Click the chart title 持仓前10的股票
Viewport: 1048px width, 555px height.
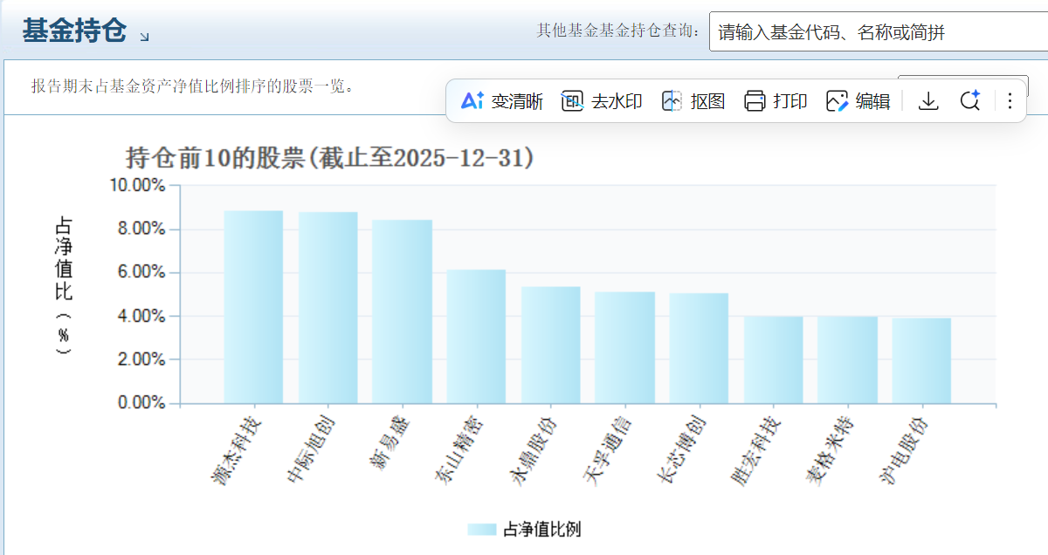point(331,158)
